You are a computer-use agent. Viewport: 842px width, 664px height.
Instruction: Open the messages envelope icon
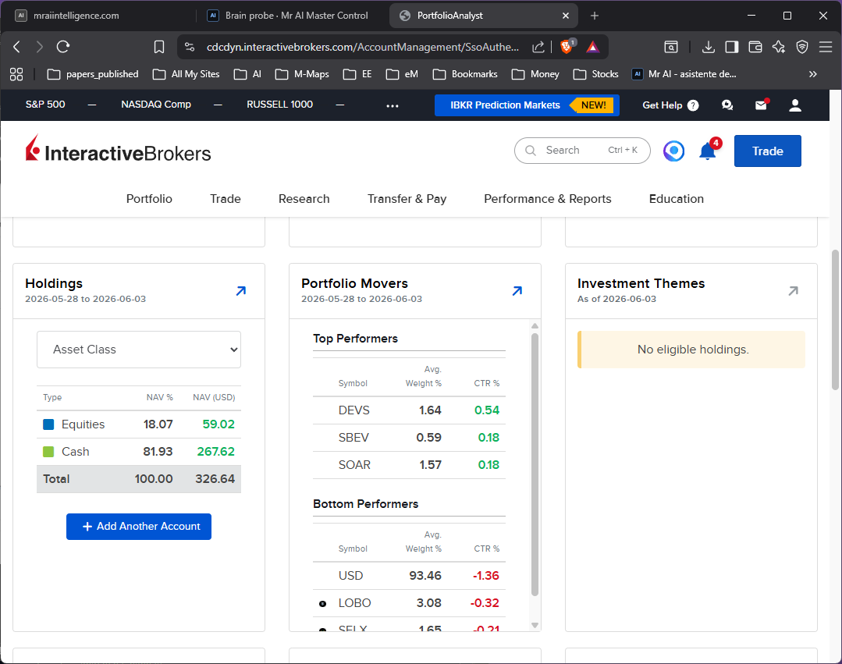[762, 105]
